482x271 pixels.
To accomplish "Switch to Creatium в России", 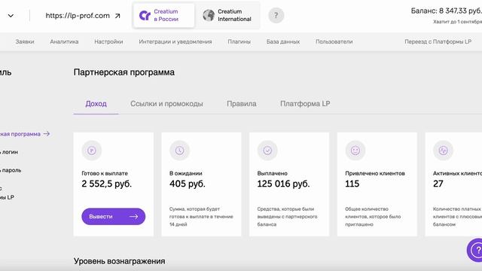I will [164, 15].
